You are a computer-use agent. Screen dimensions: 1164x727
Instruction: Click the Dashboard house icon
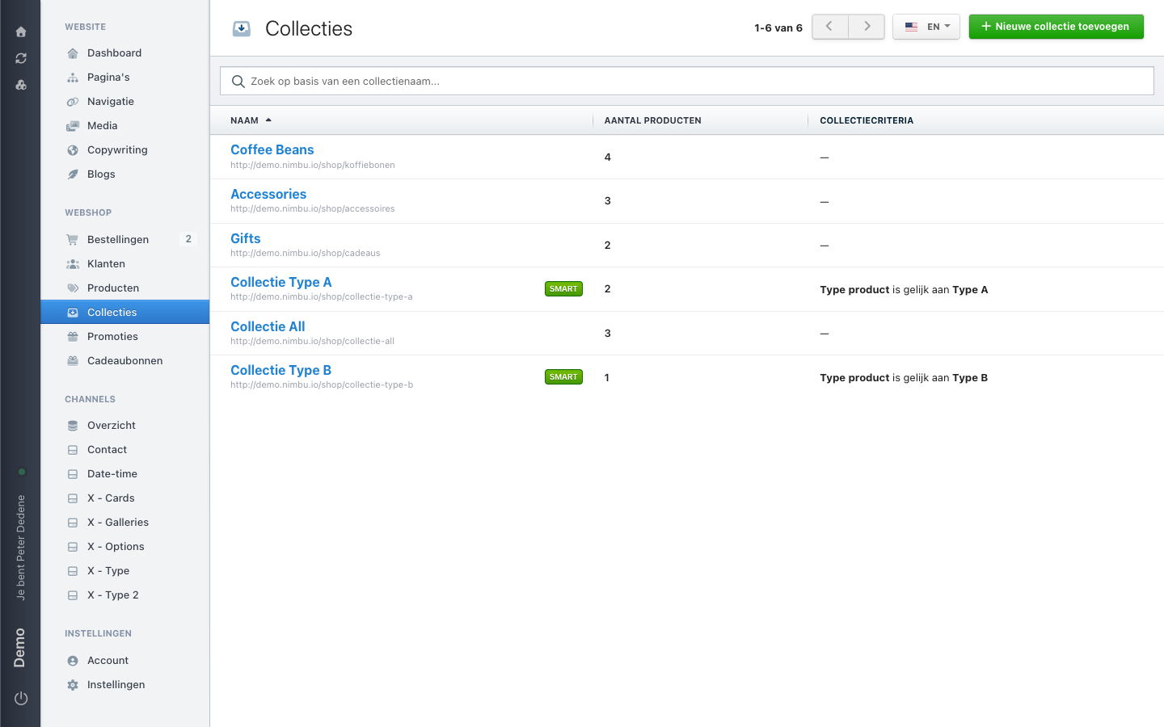[x=73, y=53]
